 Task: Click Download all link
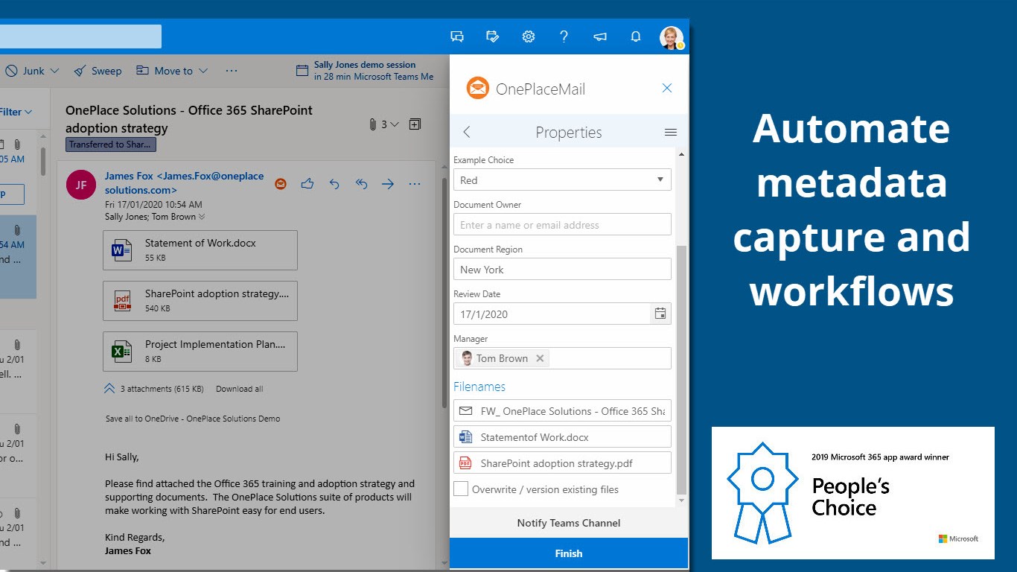pos(239,389)
